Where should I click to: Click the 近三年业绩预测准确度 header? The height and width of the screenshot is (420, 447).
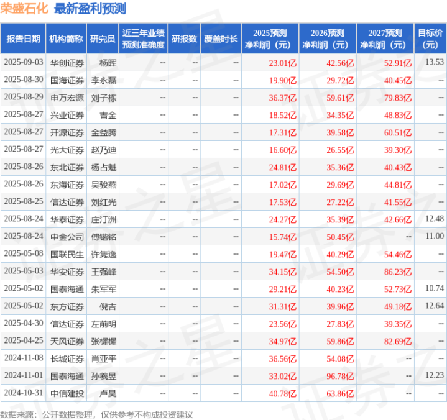[x=144, y=39]
